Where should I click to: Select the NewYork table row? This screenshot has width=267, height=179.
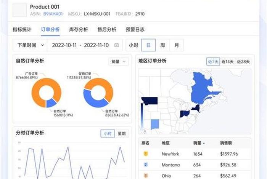pyautogui.click(x=195, y=154)
